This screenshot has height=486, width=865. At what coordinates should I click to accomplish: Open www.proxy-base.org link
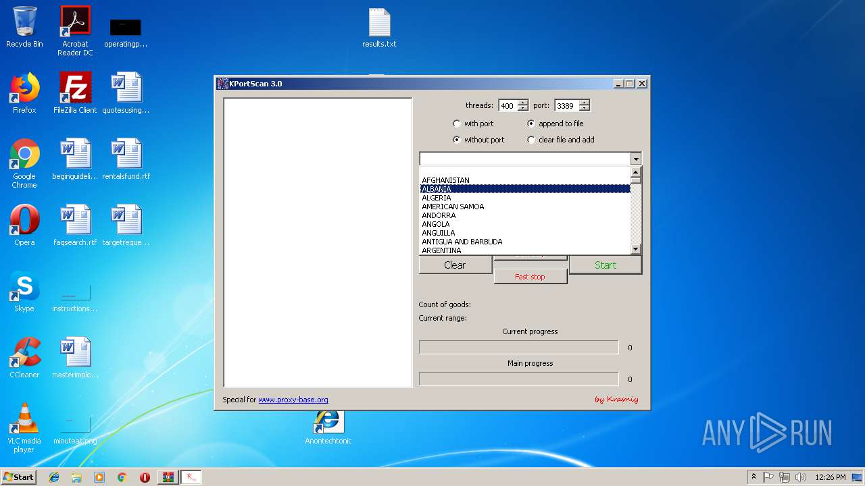click(x=293, y=400)
